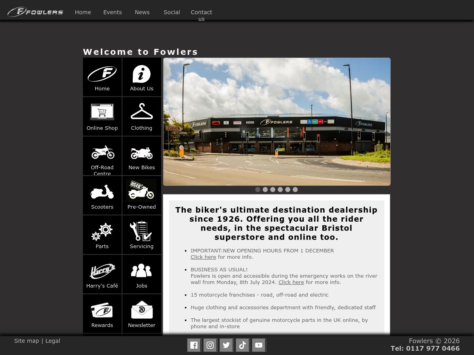Open the Events menu item
This screenshot has width=474, height=355.
[x=113, y=12]
